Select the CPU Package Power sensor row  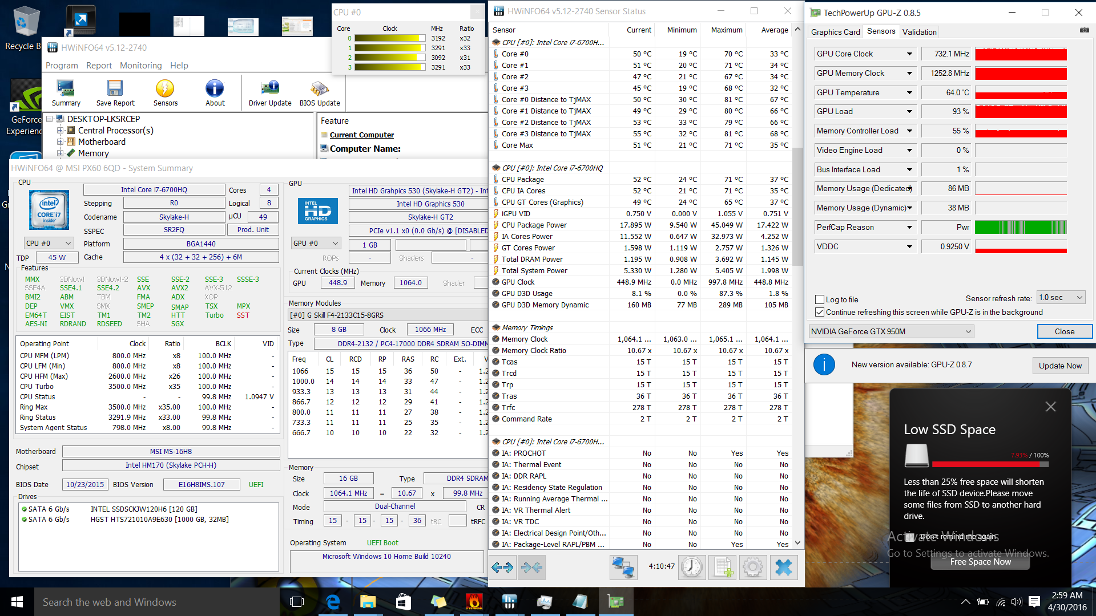pyautogui.click(x=640, y=225)
